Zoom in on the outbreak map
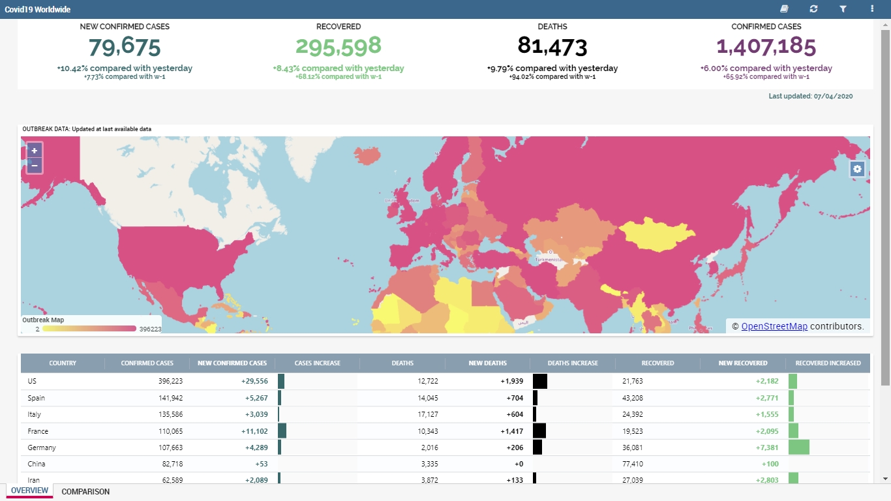891x501 pixels. 35,150
